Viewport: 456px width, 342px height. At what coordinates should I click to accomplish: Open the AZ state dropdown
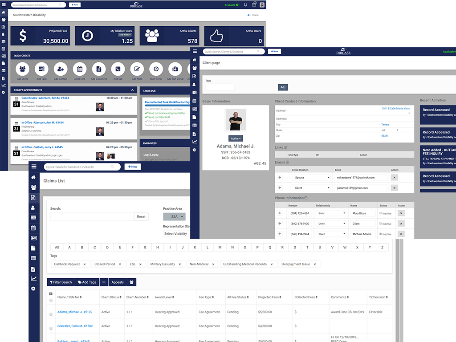390,130
